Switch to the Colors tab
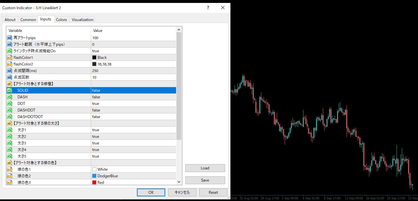 click(x=61, y=20)
